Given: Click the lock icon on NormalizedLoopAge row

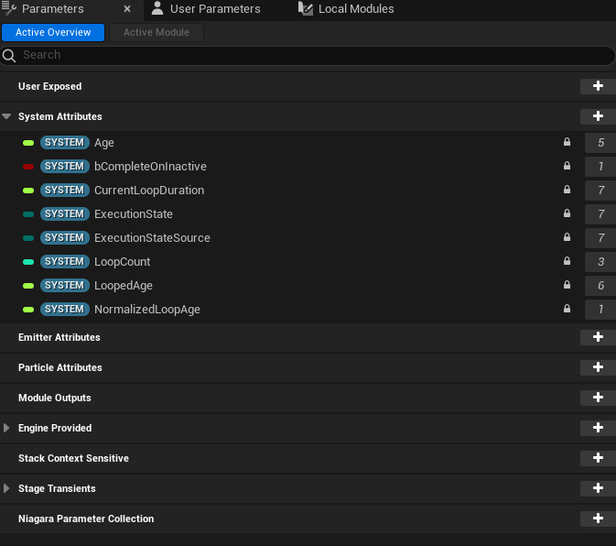Looking at the screenshot, I should [567, 309].
